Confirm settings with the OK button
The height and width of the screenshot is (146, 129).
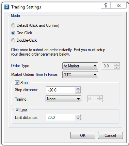(x=83, y=135)
